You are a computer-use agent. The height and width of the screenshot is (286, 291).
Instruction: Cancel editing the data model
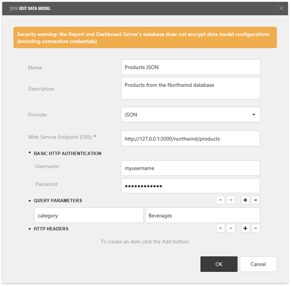[x=258, y=264]
